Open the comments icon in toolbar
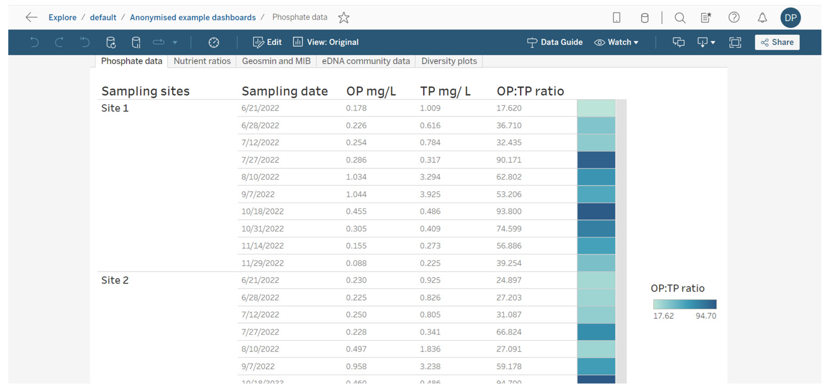This screenshot has height=392, width=828. tap(678, 42)
